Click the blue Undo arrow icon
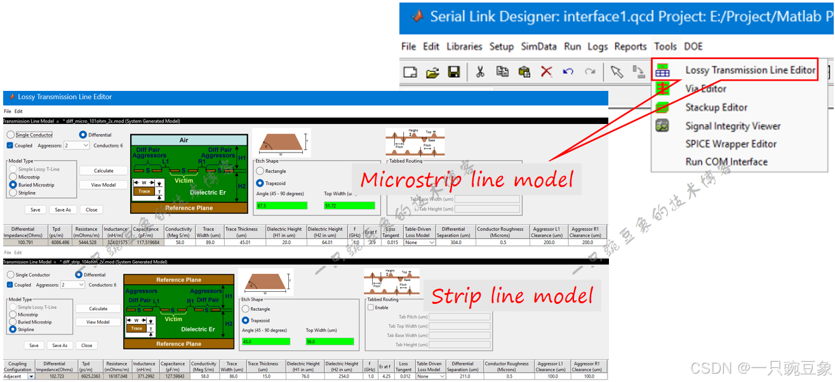Viewport: 835px width, 382px height. (x=568, y=72)
